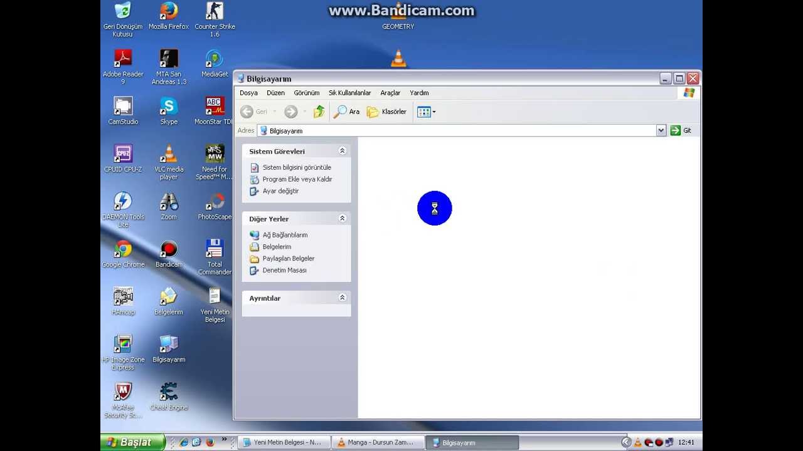This screenshot has height=451, width=803.
Task: Open the Araçlar menu
Action: (390, 93)
